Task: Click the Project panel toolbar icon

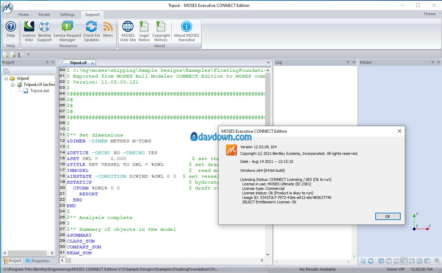Action: click(6, 71)
